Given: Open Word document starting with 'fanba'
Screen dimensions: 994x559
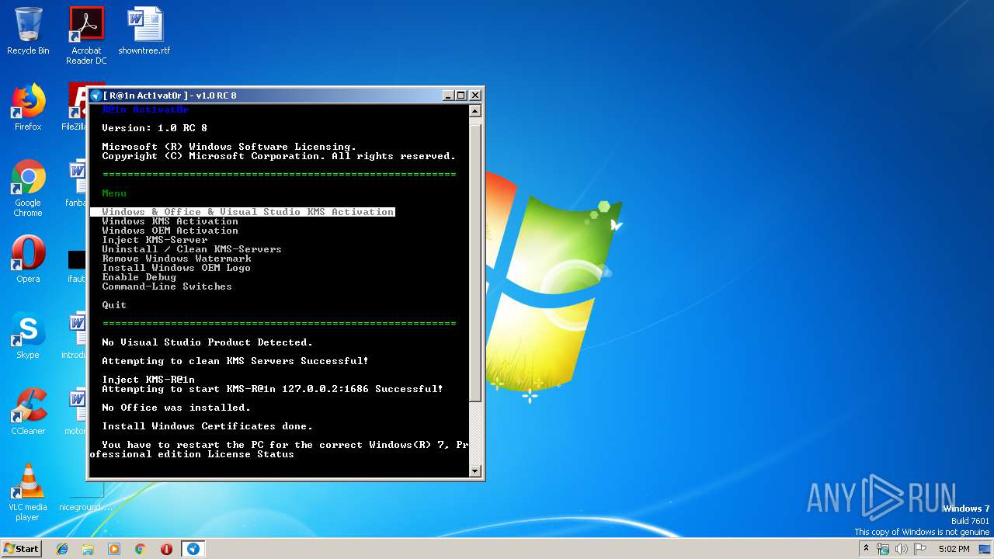Looking at the screenshot, I should [x=76, y=183].
